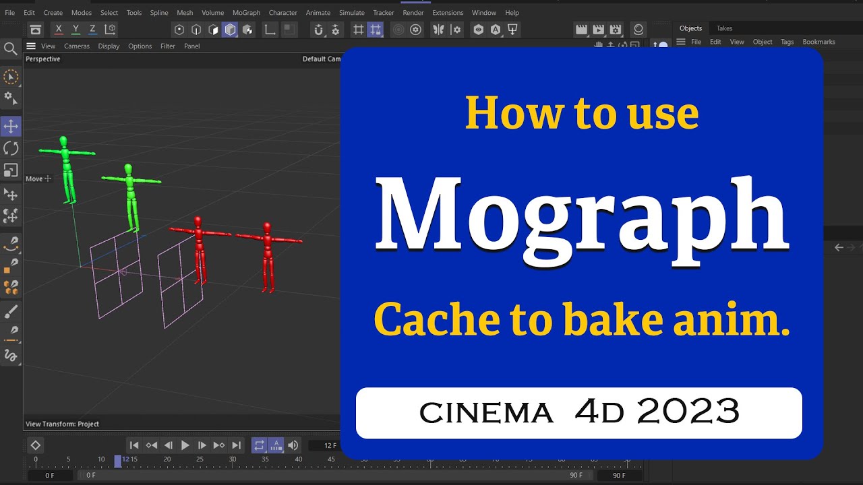Open snap settings gear icon
This screenshot has width=863, height=485.
pos(336,30)
